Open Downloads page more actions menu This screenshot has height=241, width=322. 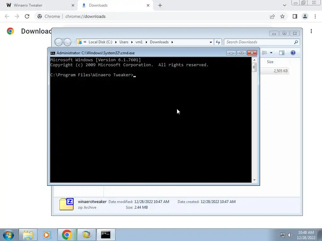coord(311,31)
